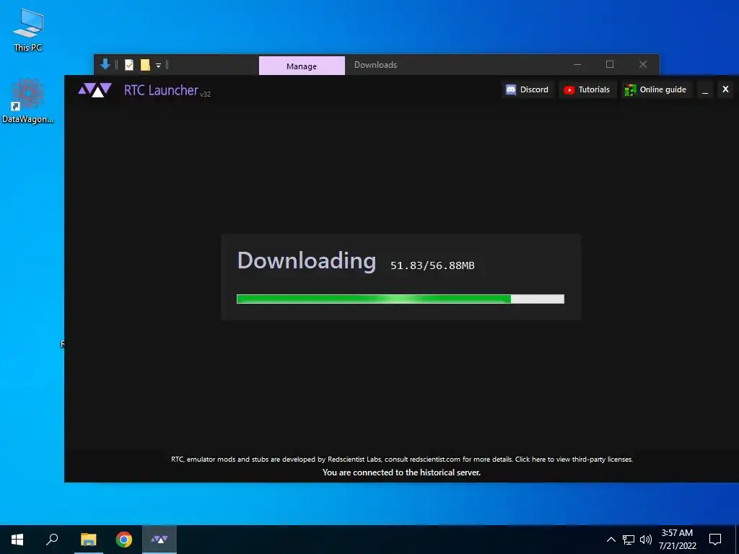Image resolution: width=739 pixels, height=554 pixels.
Task: Click the 51.83/56.88MB download size text
Action: (432, 265)
